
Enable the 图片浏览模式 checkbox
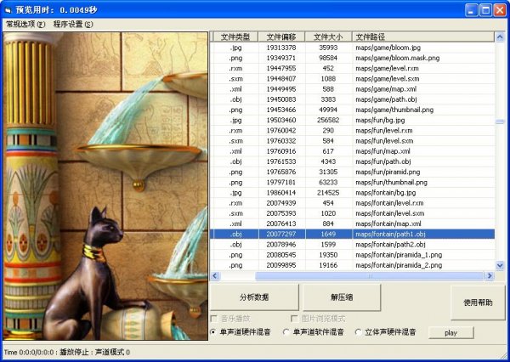(294, 318)
